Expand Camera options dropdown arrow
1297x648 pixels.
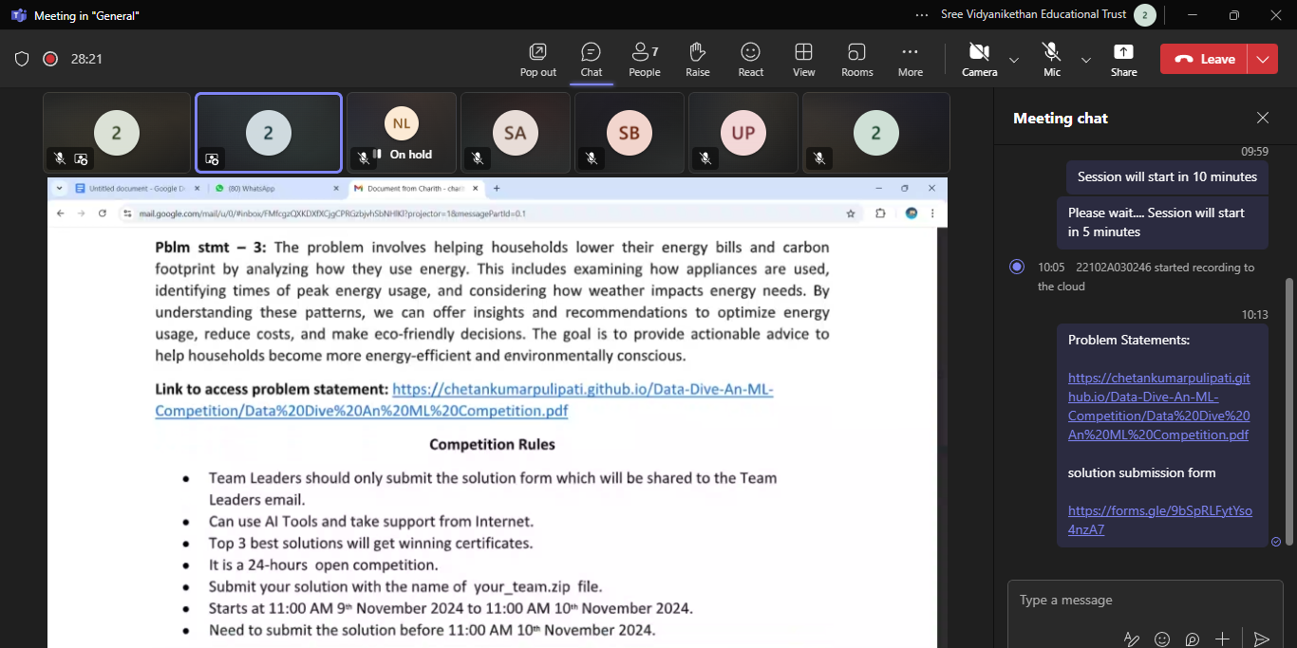1013,60
